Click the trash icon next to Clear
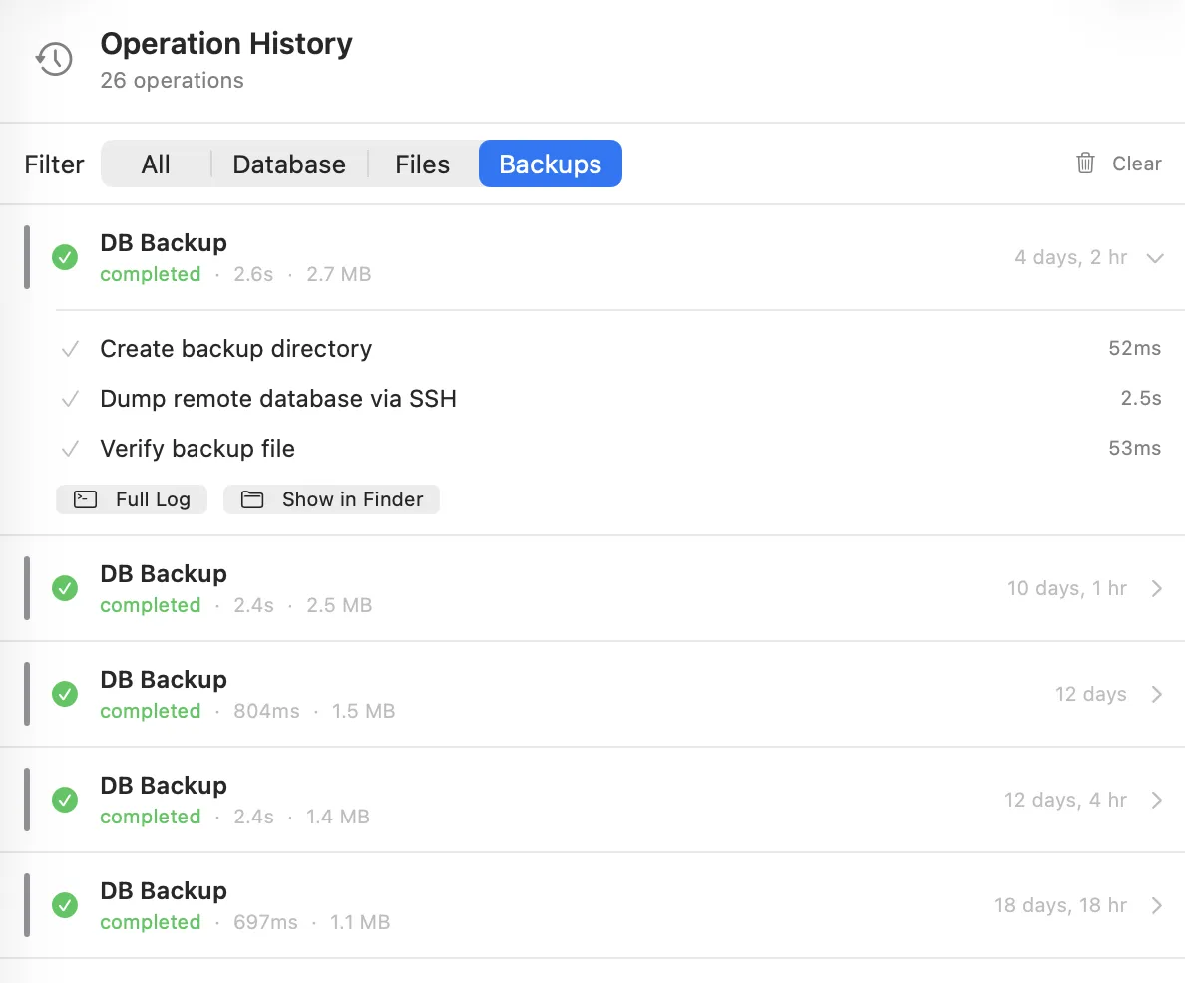Image resolution: width=1185 pixels, height=983 pixels. click(x=1085, y=164)
